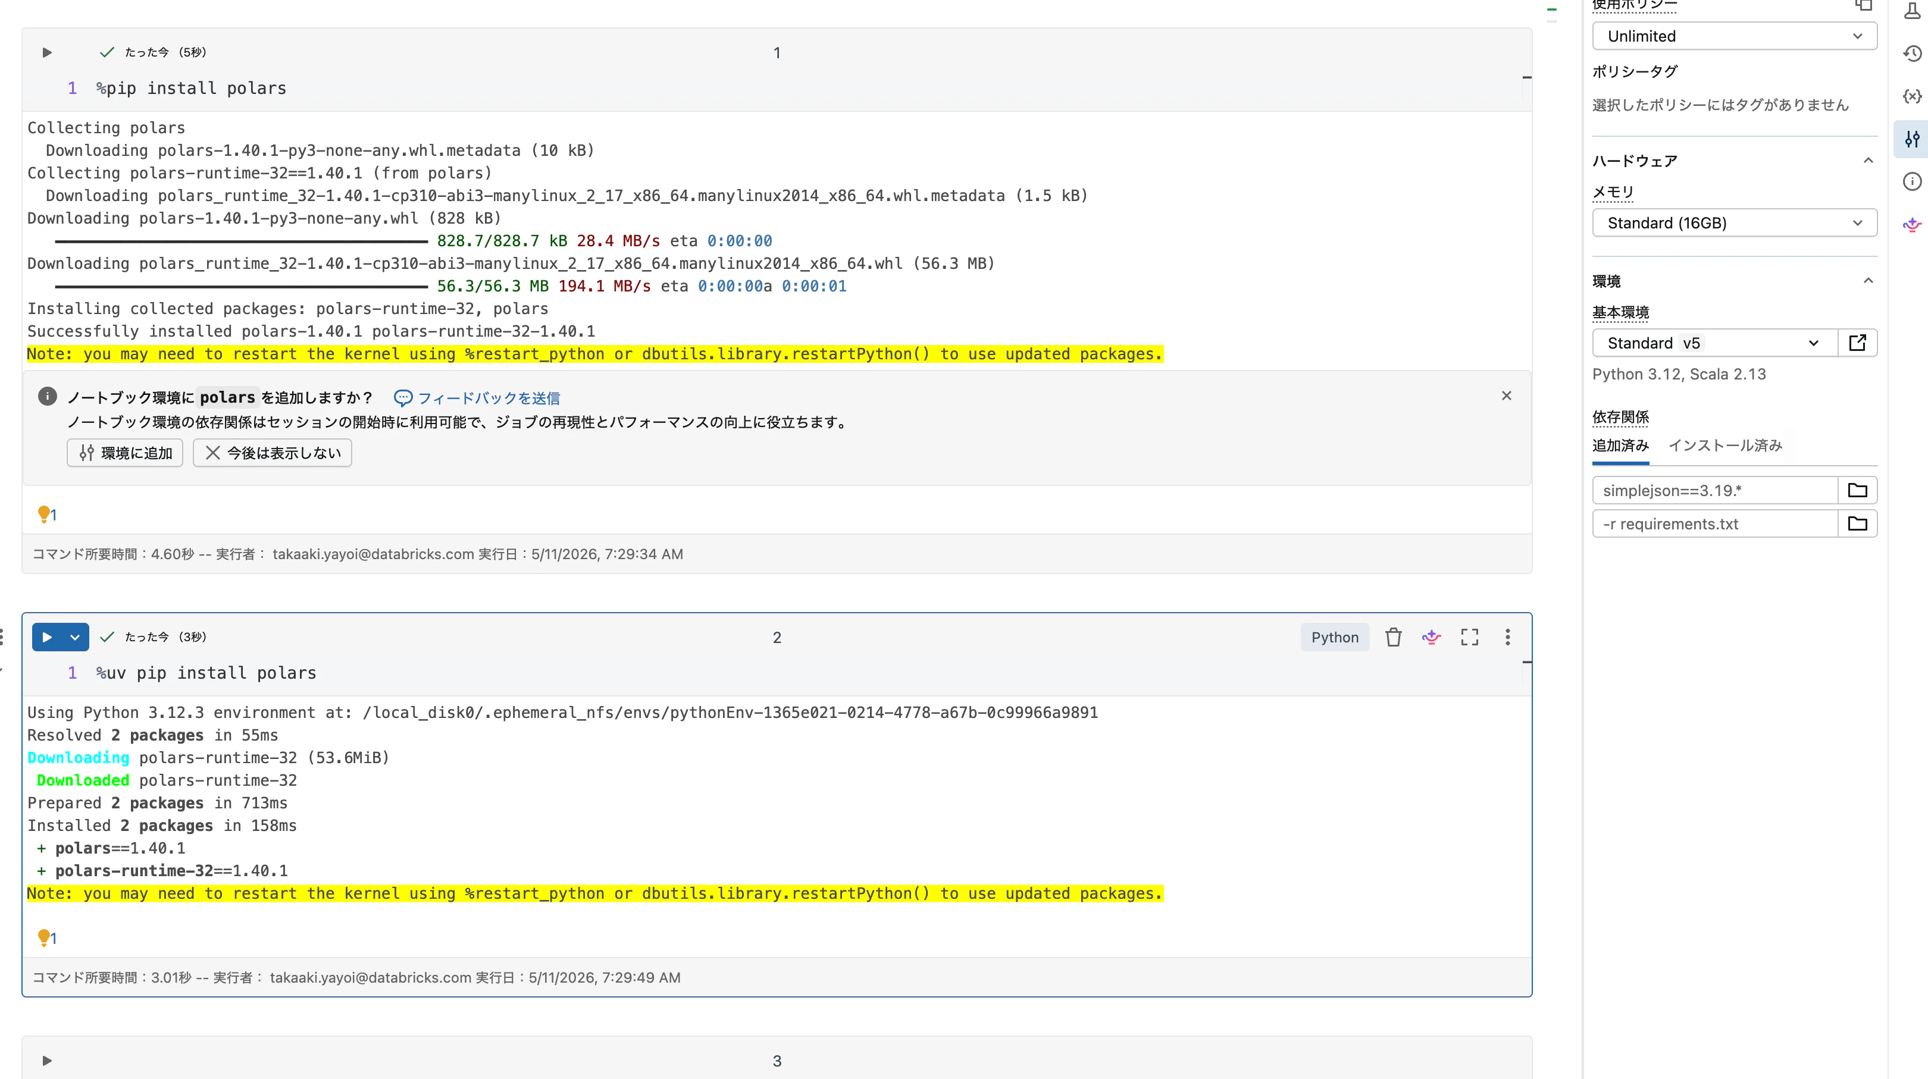The height and width of the screenshot is (1079, 1928).
Task: Click the ポリシータグ label
Action: tap(1635, 72)
